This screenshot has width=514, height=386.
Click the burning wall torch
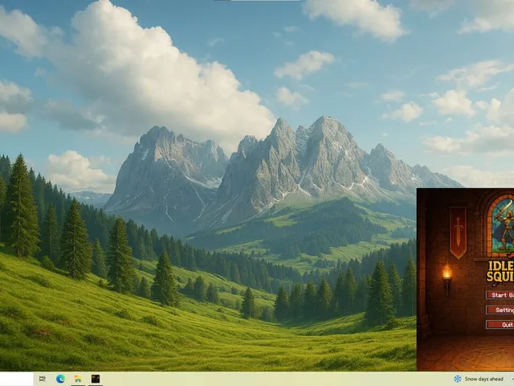[x=447, y=280]
